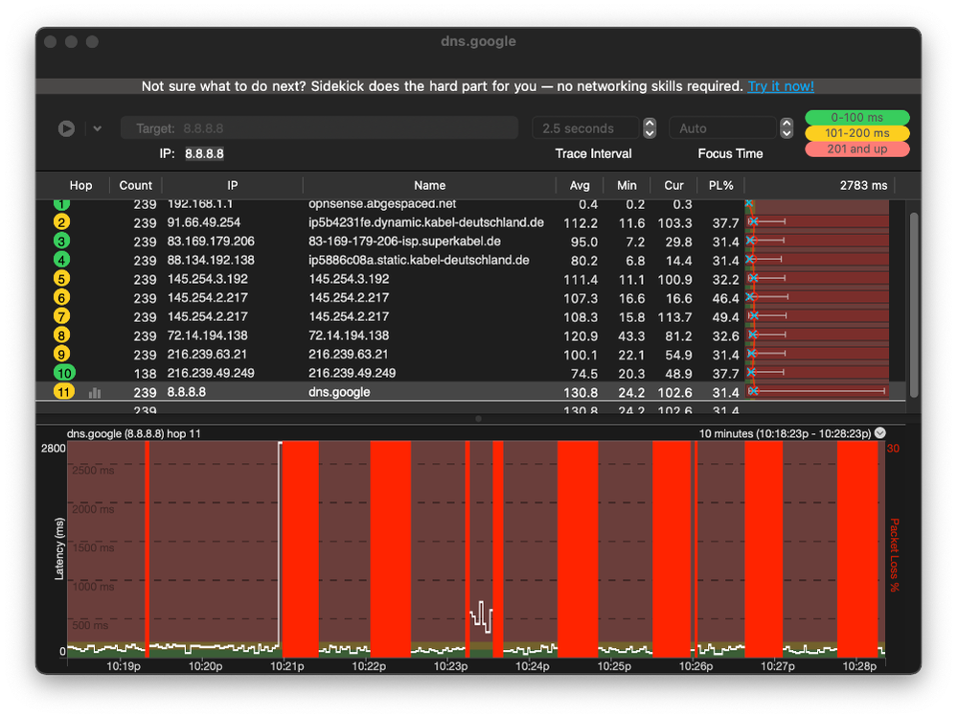The width and height of the screenshot is (957, 718).
Task: Click the yellow 101-200 ms legend swatch
Action: pos(857,133)
